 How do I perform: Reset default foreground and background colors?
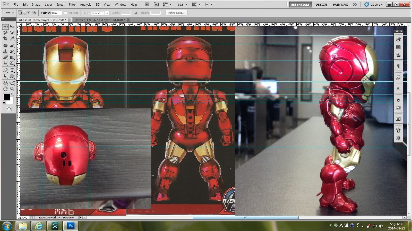click(4, 103)
